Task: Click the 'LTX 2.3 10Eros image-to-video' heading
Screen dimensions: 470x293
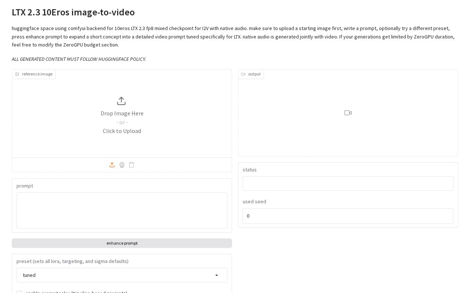Action: coord(73,12)
